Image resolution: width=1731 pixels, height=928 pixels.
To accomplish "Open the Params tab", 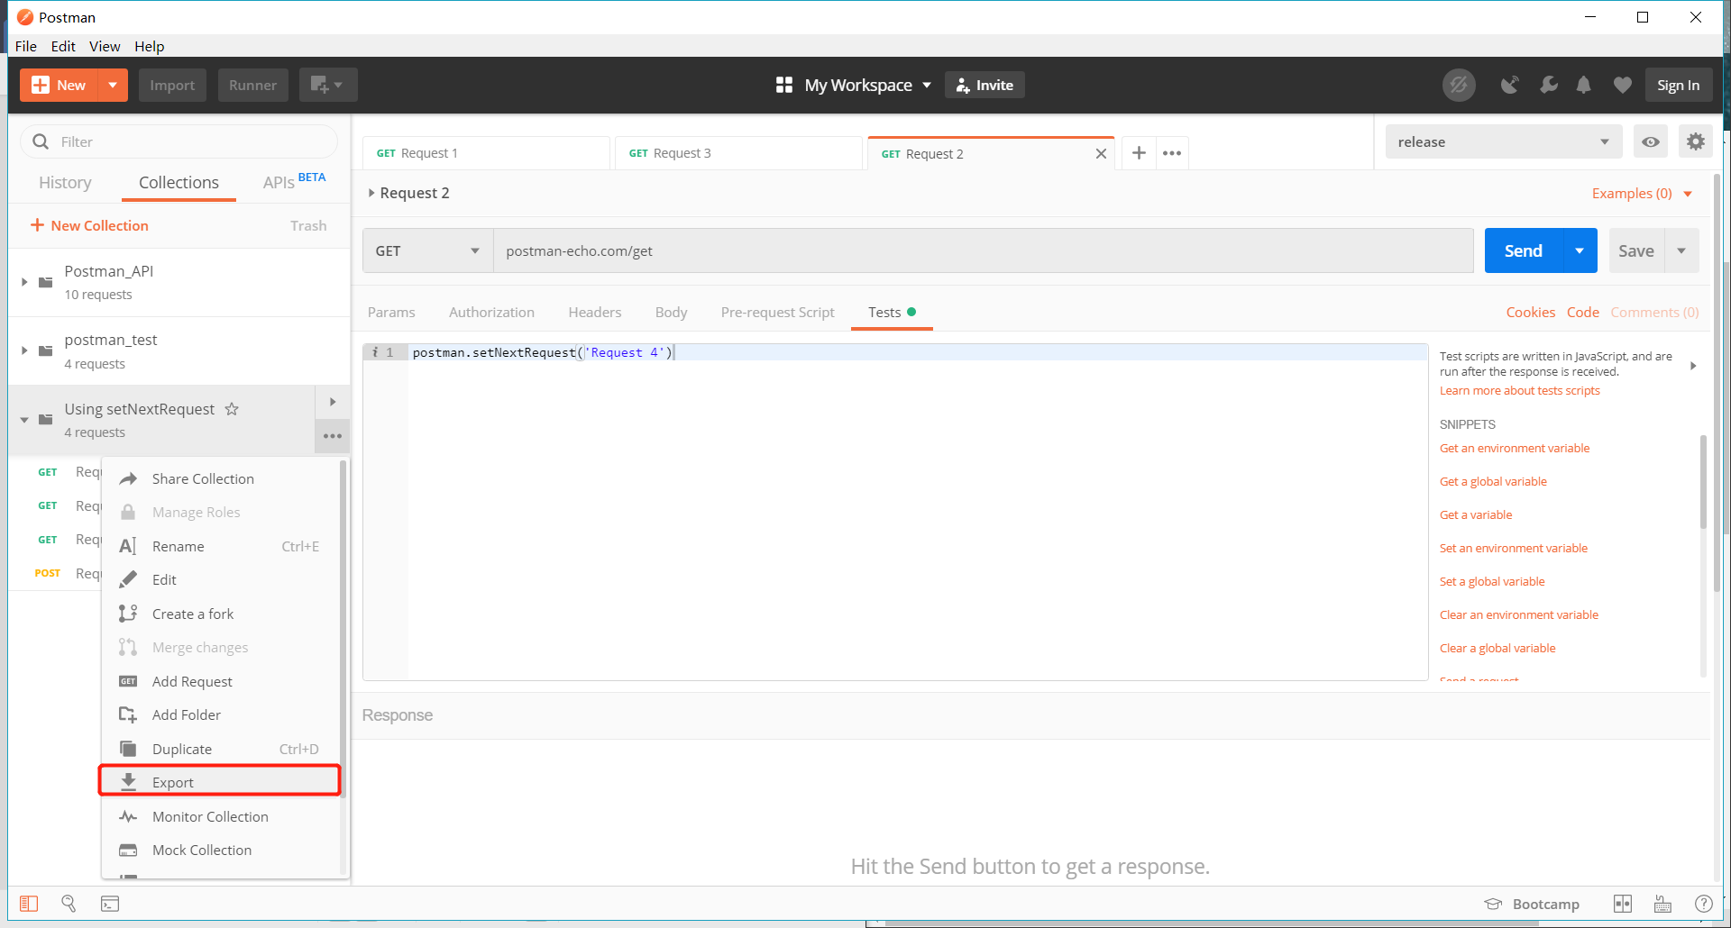I will point(391,312).
